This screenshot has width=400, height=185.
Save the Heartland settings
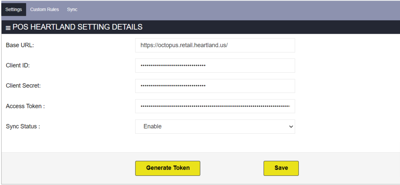click(x=281, y=168)
